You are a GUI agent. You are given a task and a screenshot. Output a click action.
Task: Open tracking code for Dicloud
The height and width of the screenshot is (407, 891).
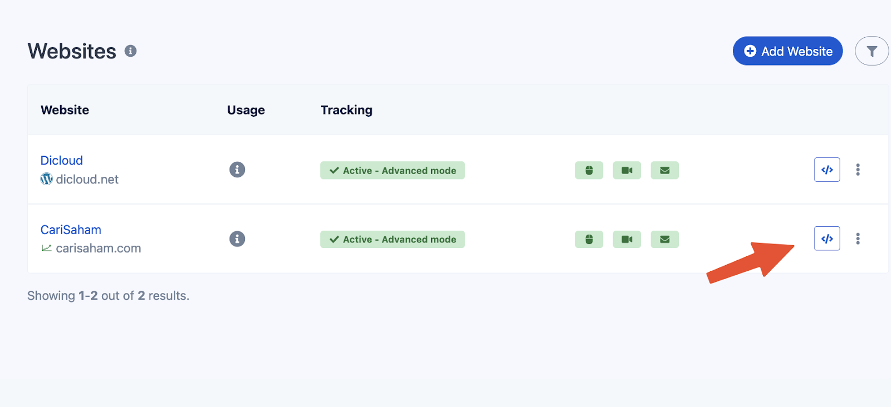click(827, 170)
